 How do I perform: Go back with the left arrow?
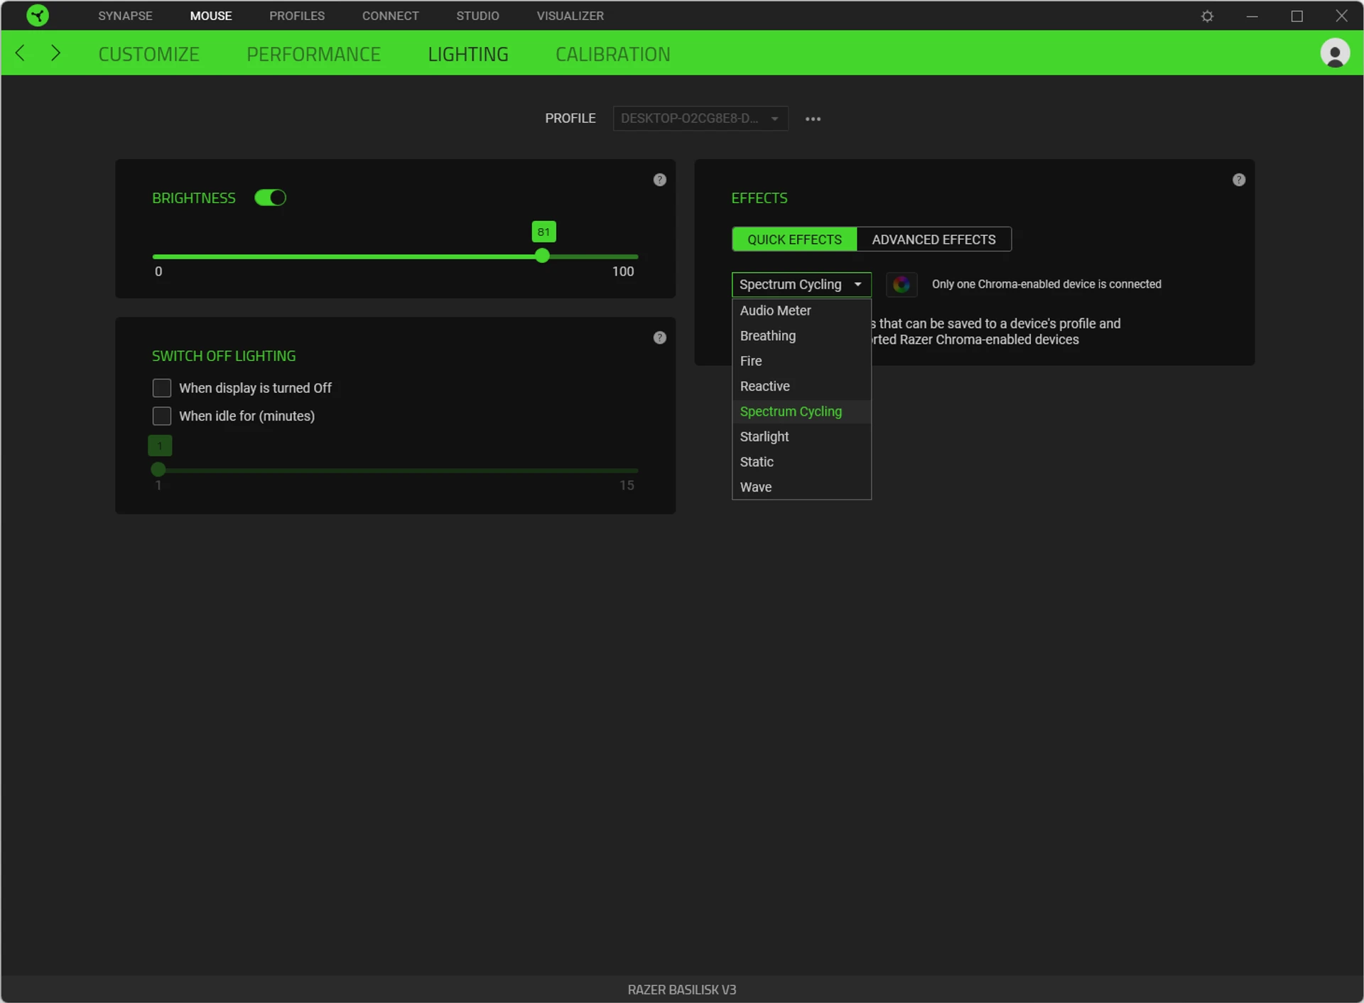(21, 53)
